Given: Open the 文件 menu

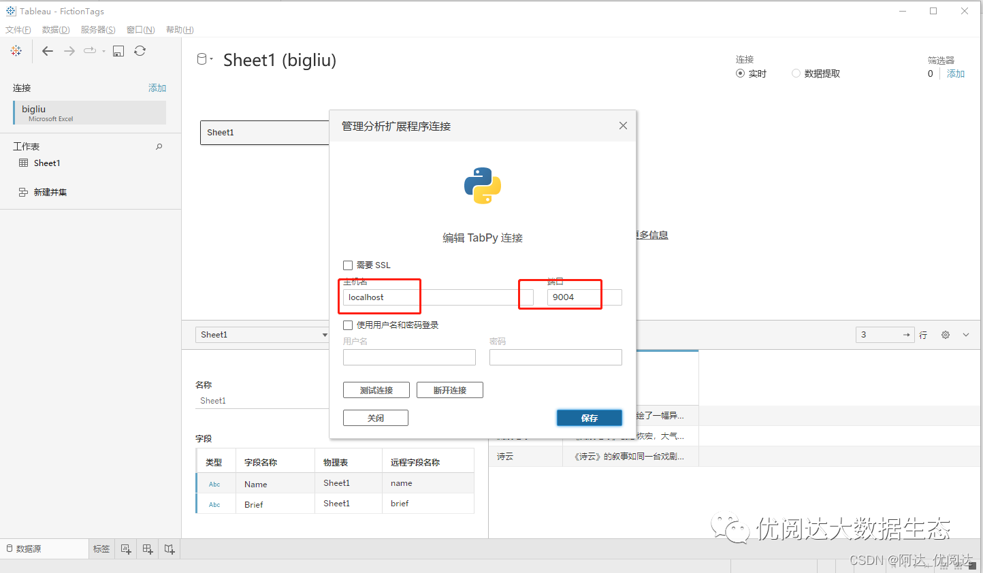Looking at the screenshot, I should coord(18,30).
